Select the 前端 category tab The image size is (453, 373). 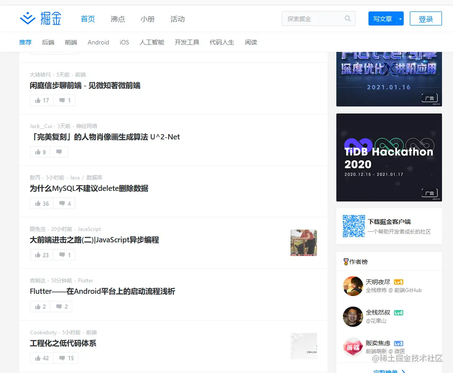coord(71,42)
